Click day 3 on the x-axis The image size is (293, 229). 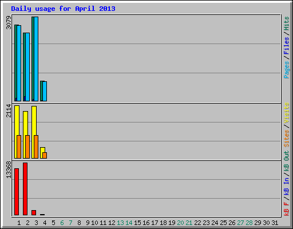point(36,223)
